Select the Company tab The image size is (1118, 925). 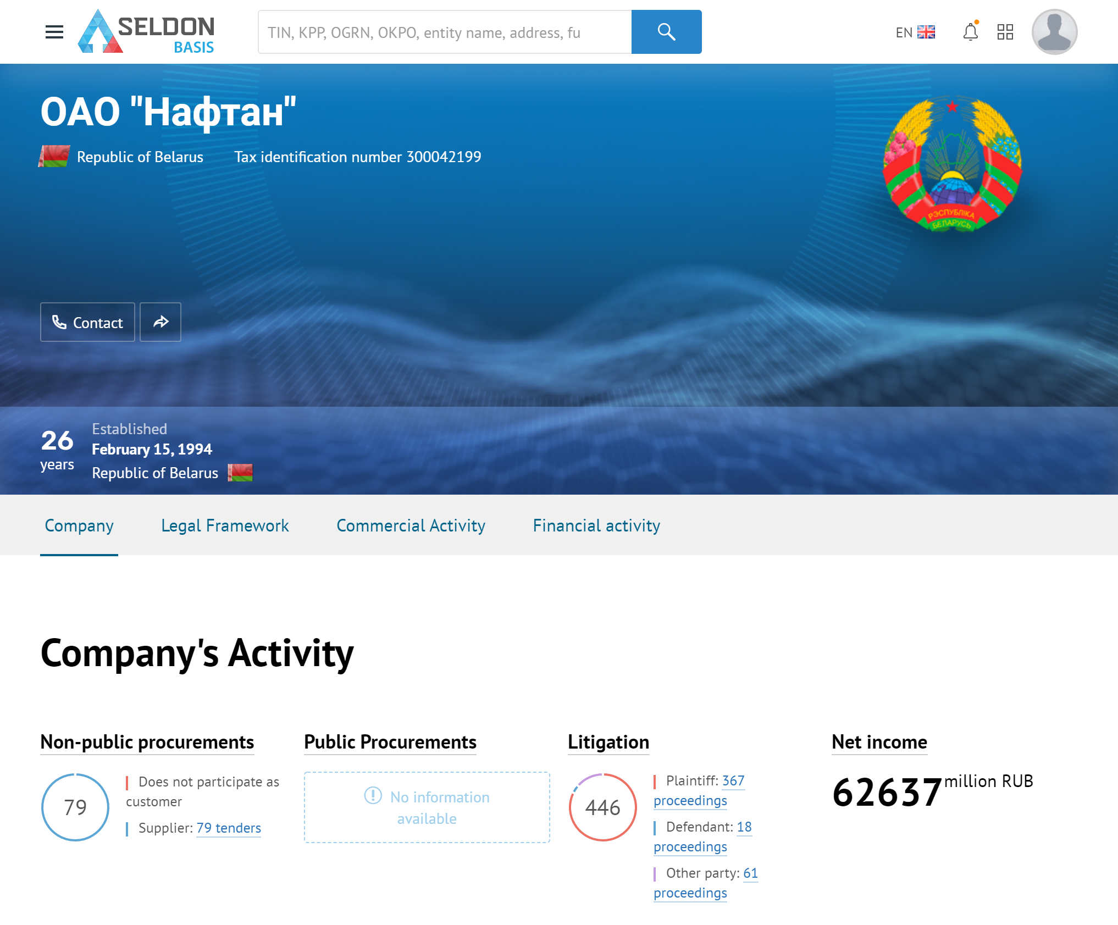tap(79, 526)
